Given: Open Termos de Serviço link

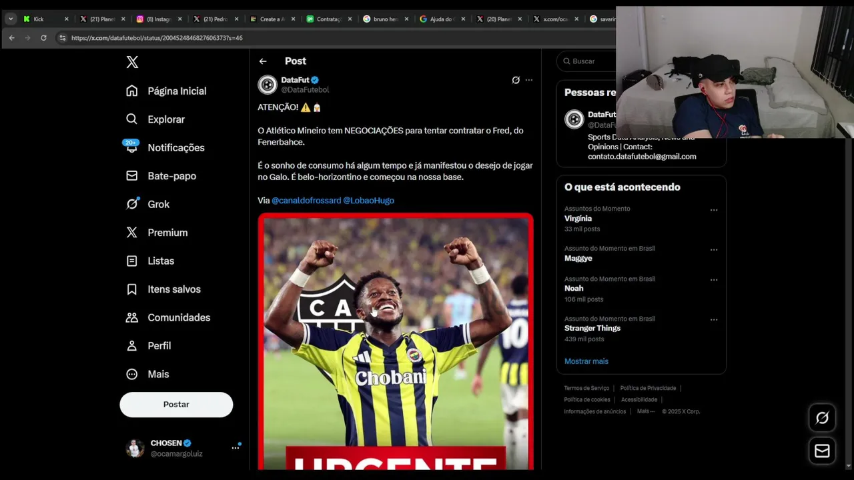Looking at the screenshot, I should (586, 388).
